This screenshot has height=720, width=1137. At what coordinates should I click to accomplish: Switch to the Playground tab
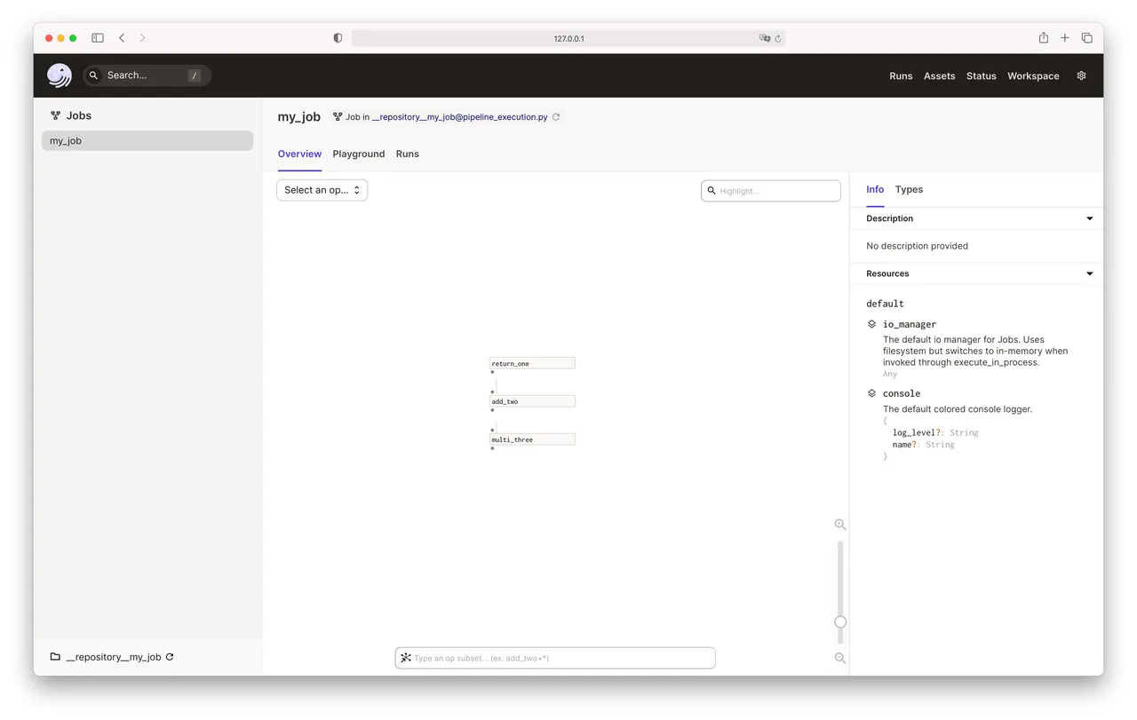click(x=359, y=154)
